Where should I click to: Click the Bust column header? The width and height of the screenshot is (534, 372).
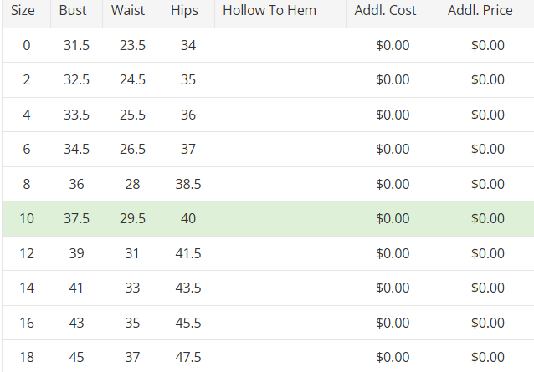73,12
